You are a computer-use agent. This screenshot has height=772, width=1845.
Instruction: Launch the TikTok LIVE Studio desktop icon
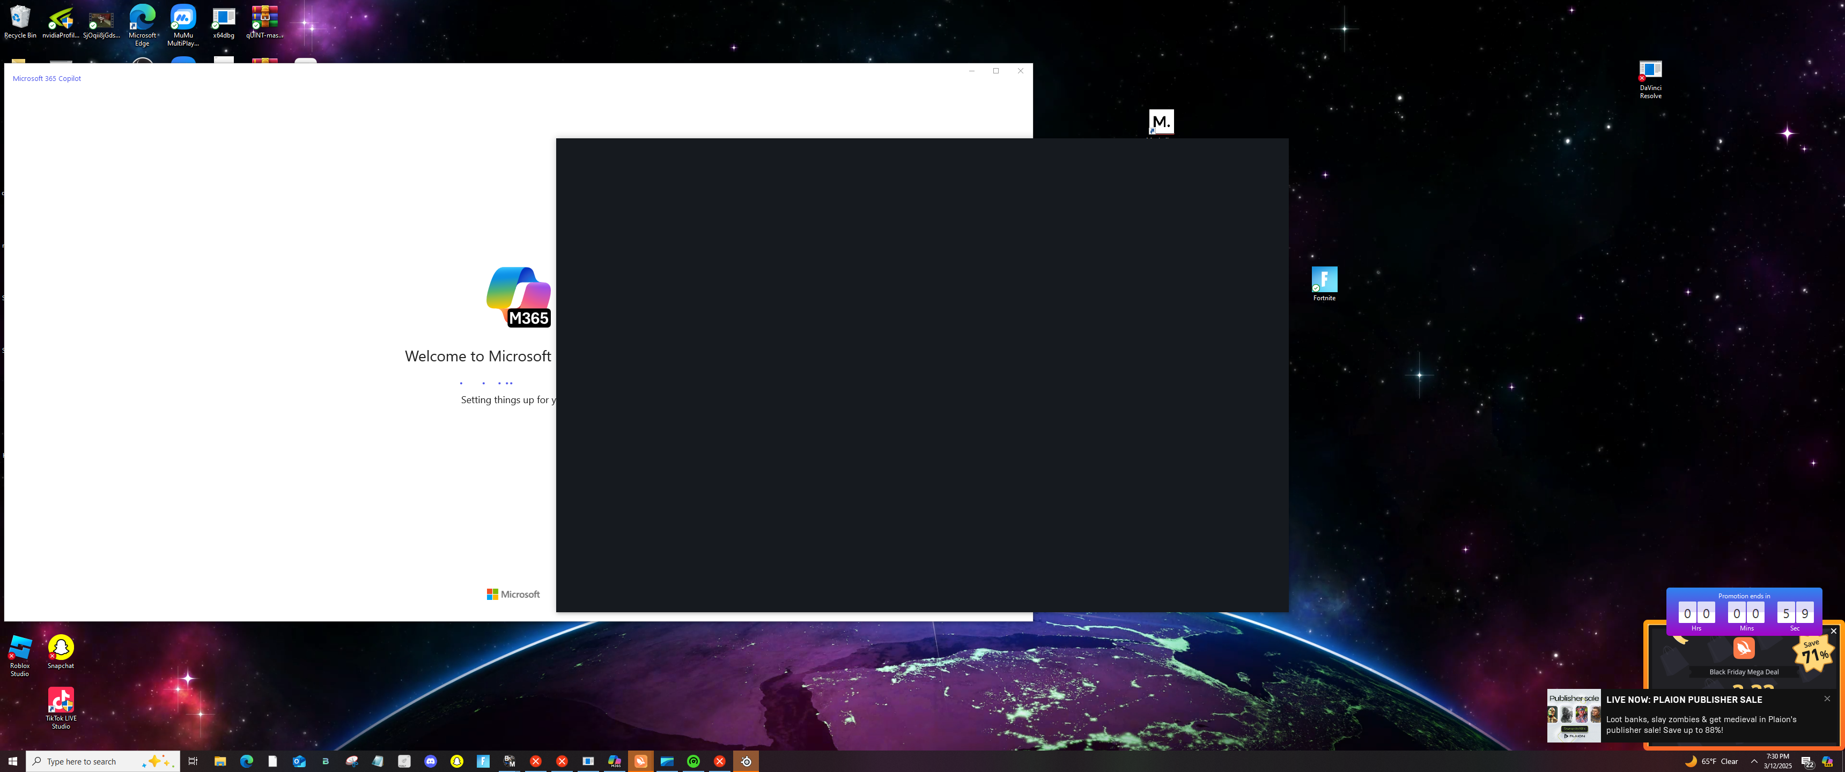[61, 708]
